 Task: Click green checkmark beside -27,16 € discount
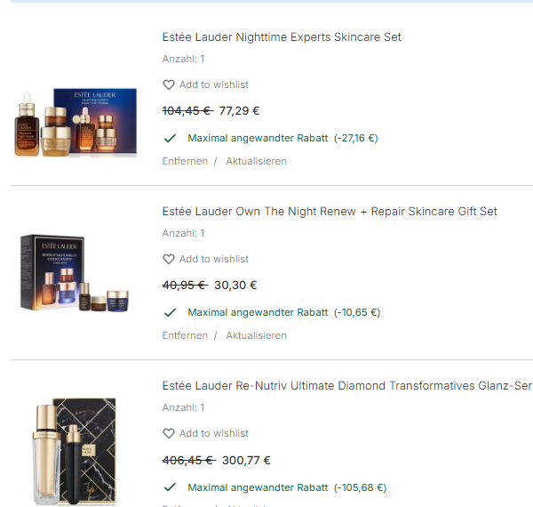tap(170, 138)
